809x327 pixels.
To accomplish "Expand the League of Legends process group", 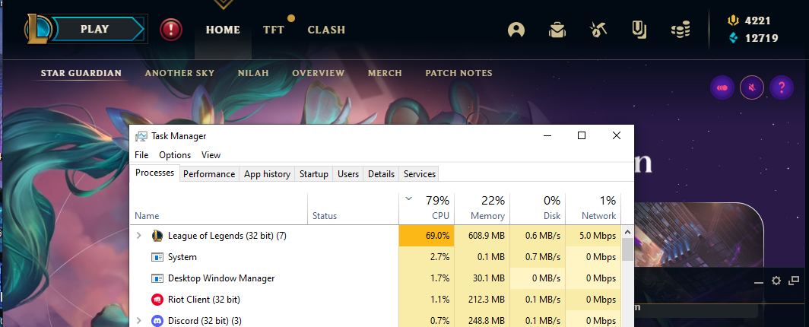I will pos(138,236).
